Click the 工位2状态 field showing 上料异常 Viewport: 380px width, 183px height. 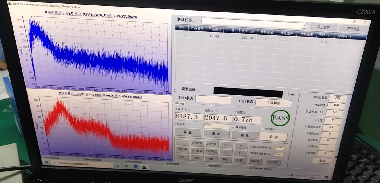coord(273,103)
